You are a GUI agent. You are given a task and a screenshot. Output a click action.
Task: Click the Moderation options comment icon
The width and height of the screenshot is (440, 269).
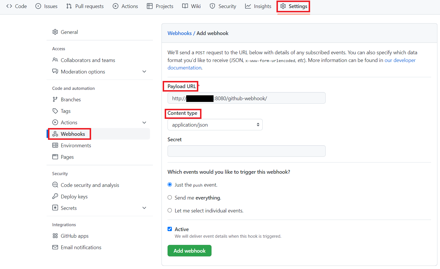(55, 71)
